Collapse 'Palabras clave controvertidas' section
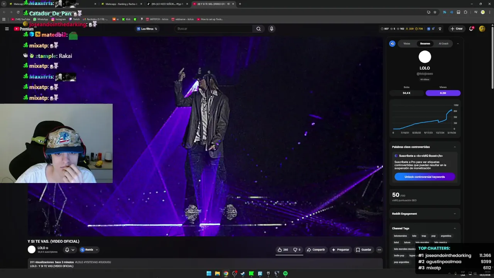Image resolution: width=494 pixels, height=278 pixels. pos(455,147)
